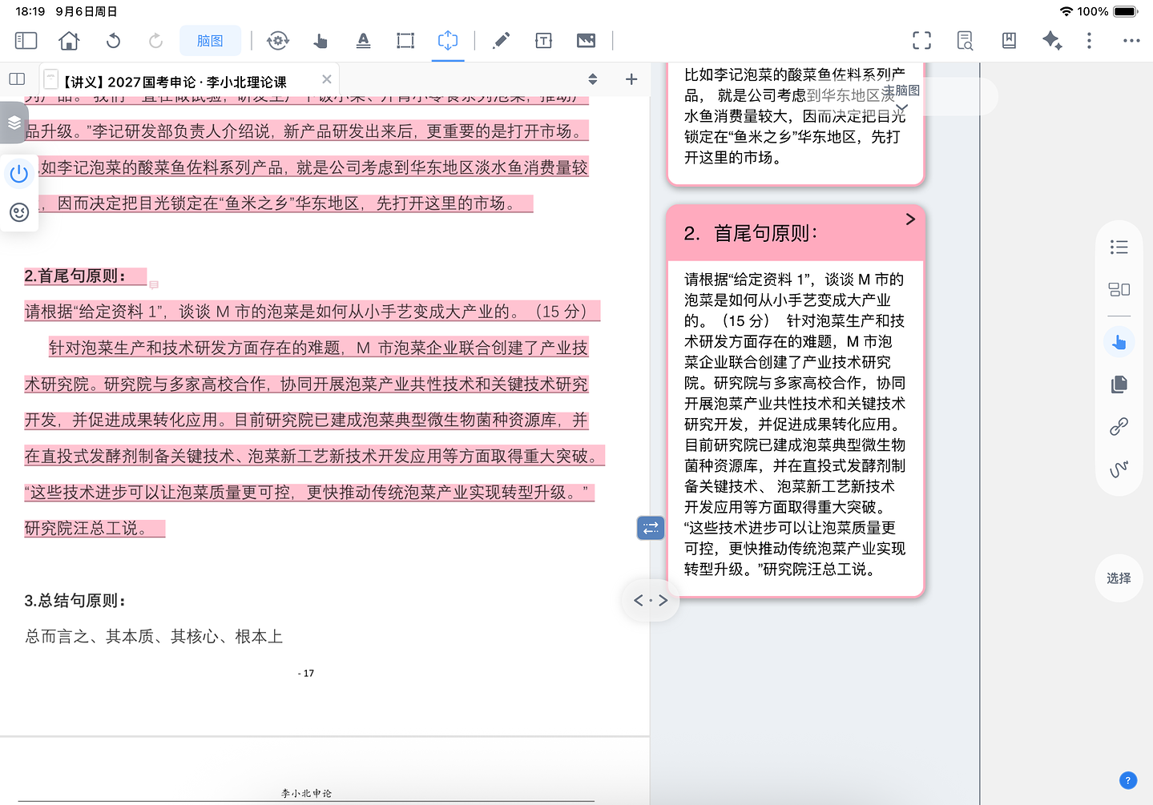Expand the 首尾句原则 card chevron
This screenshot has width=1153, height=805.
(x=910, y=219)
